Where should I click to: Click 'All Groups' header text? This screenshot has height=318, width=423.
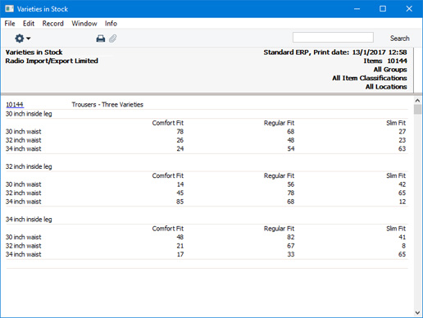390,70
